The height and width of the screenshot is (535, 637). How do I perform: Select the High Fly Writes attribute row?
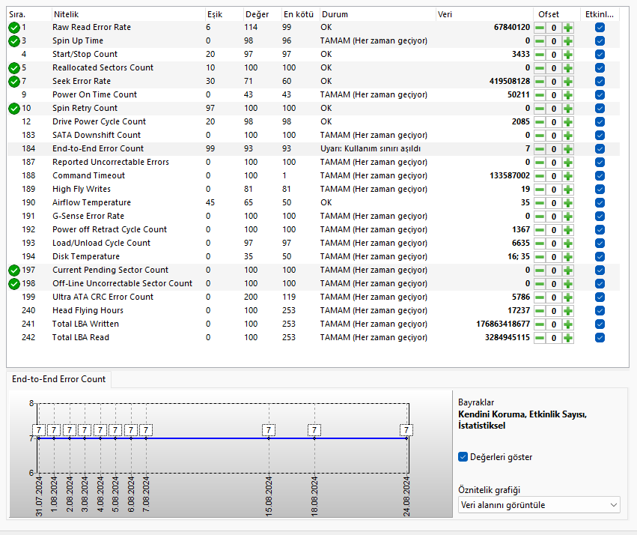[x=314, y=190]
